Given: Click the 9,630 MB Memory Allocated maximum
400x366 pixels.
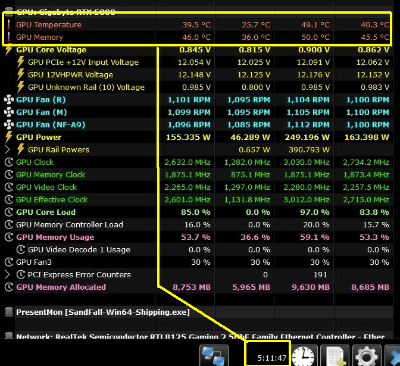Looking at the screenshot, I should click(x=311, y=287).
